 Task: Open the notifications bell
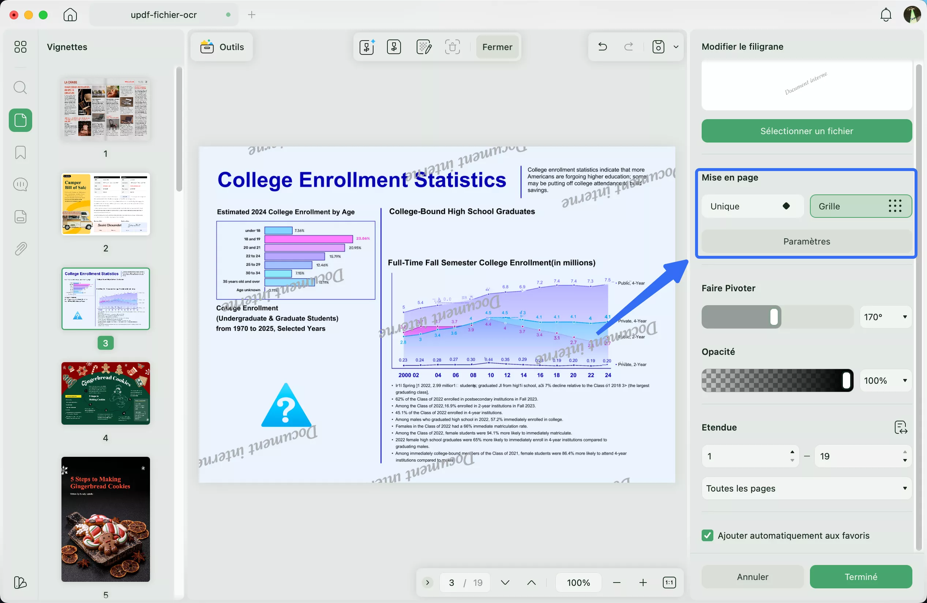tap(886, 15)
